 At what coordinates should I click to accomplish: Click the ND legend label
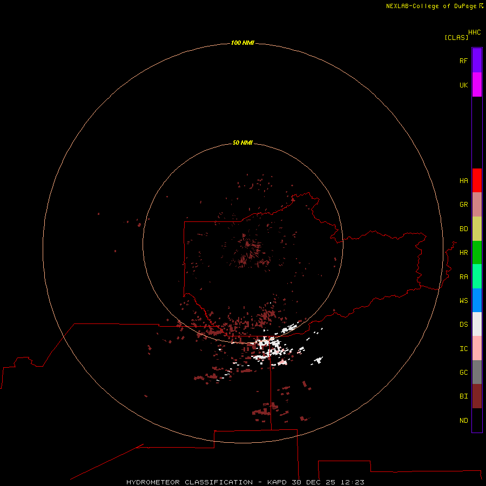tap(463, 421)
